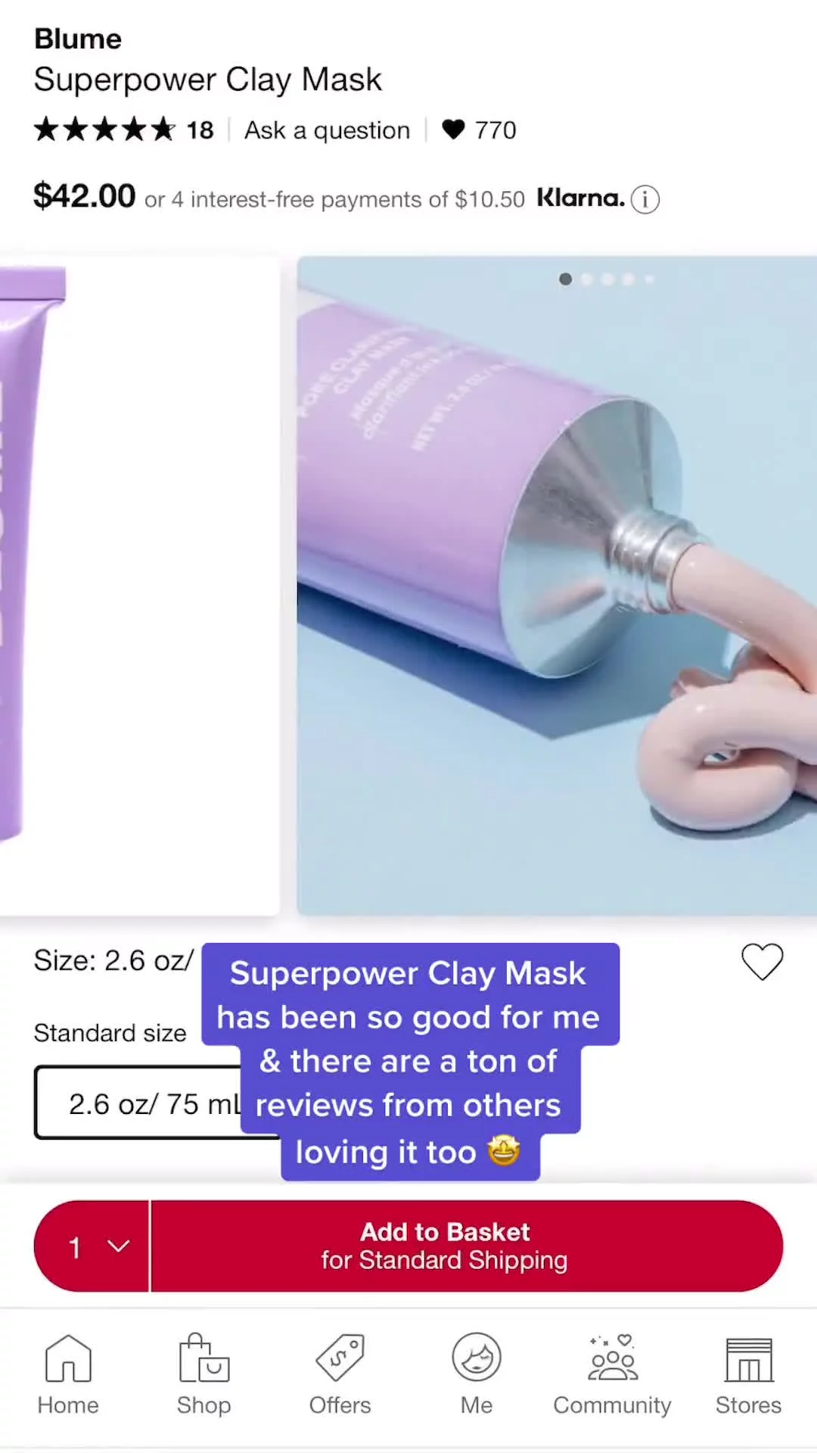Screen dimensions: 817x1453
Task: Open the Me profile icon
Action: click(x=477, y=1358)
